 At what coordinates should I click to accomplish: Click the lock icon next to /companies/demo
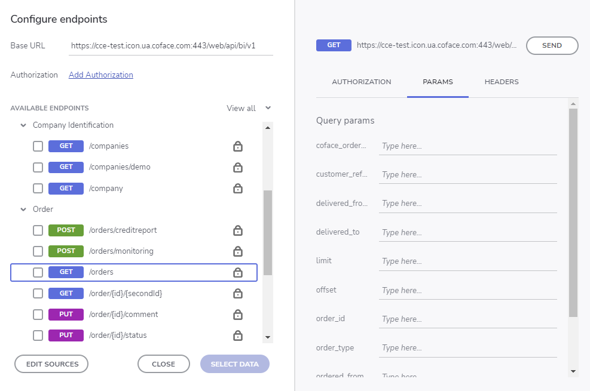pyautogui.click(x=237, y=167)
